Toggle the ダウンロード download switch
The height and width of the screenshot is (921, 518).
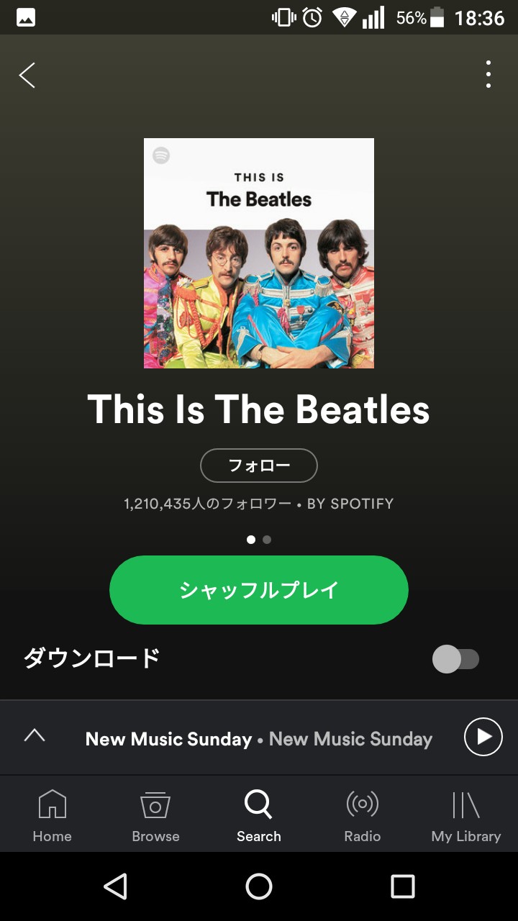point(455,659)
